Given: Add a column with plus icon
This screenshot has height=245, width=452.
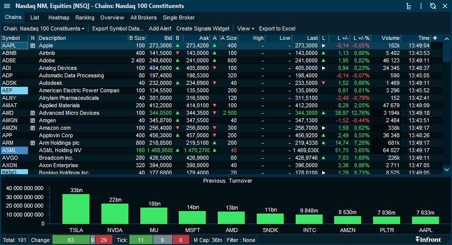Looking at the screenshot, I should [x=435, y=38].
